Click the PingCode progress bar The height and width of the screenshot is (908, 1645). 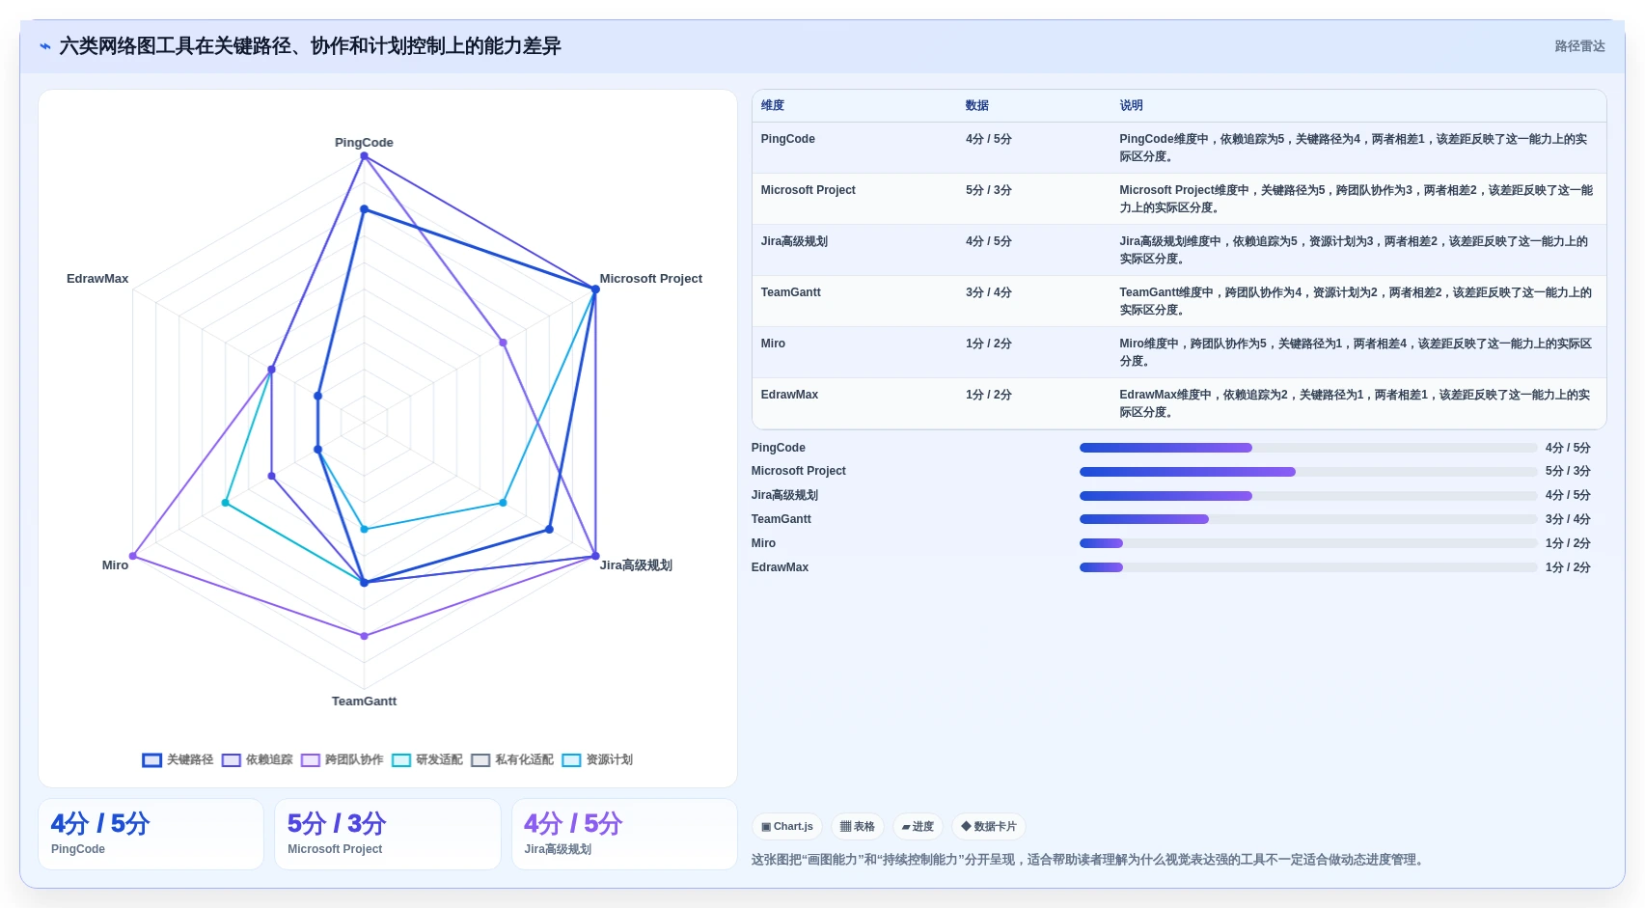click(1307, 448)
